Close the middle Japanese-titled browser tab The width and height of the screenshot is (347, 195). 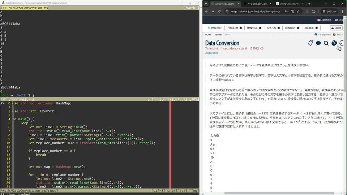[270, 4]
